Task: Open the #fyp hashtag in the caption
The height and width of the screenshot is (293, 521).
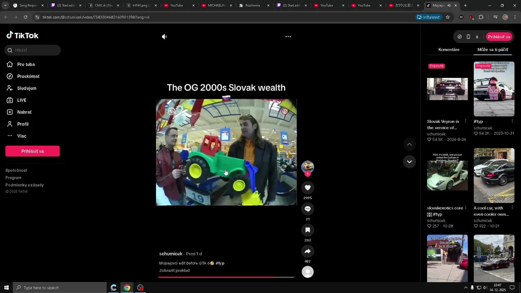Action: 220,263
